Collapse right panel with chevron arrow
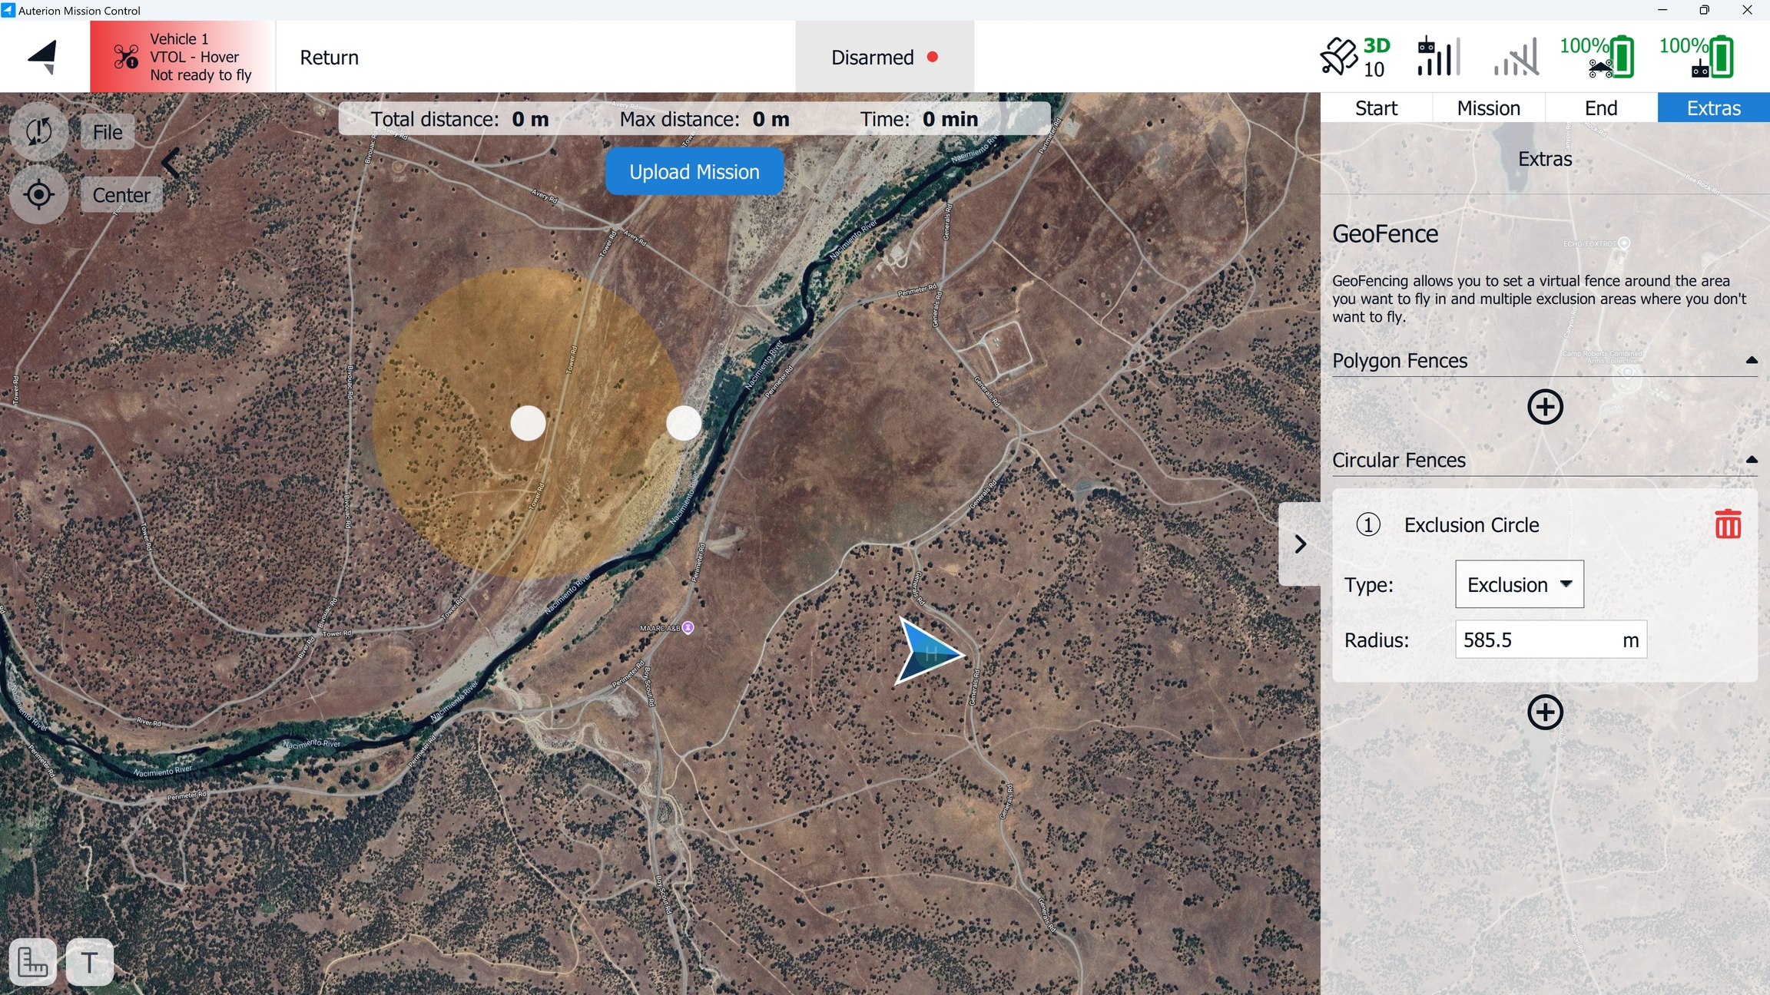 point(1300,544)
